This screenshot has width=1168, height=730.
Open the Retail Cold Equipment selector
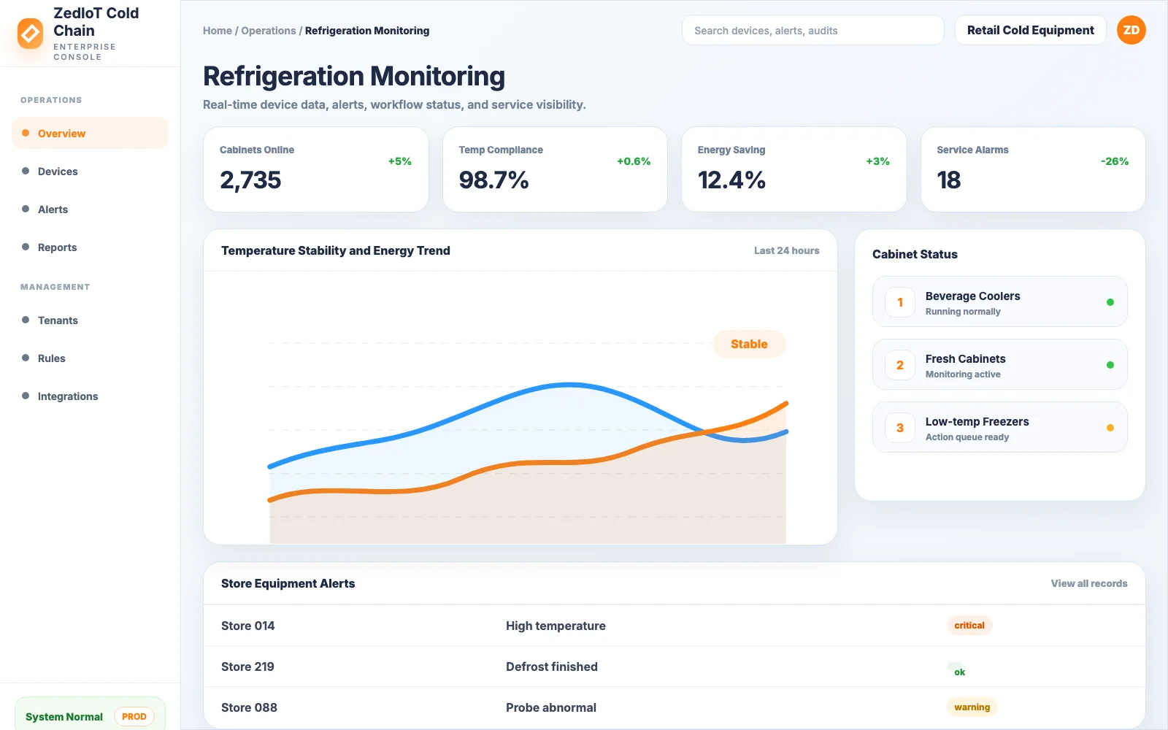(x=1030, y=30)
